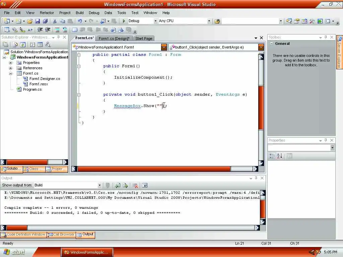Viewport: 343px width, 257px height.
Task: Open the WindowsFormsApplication1.Form1 class dropdown
Action: 164,47
